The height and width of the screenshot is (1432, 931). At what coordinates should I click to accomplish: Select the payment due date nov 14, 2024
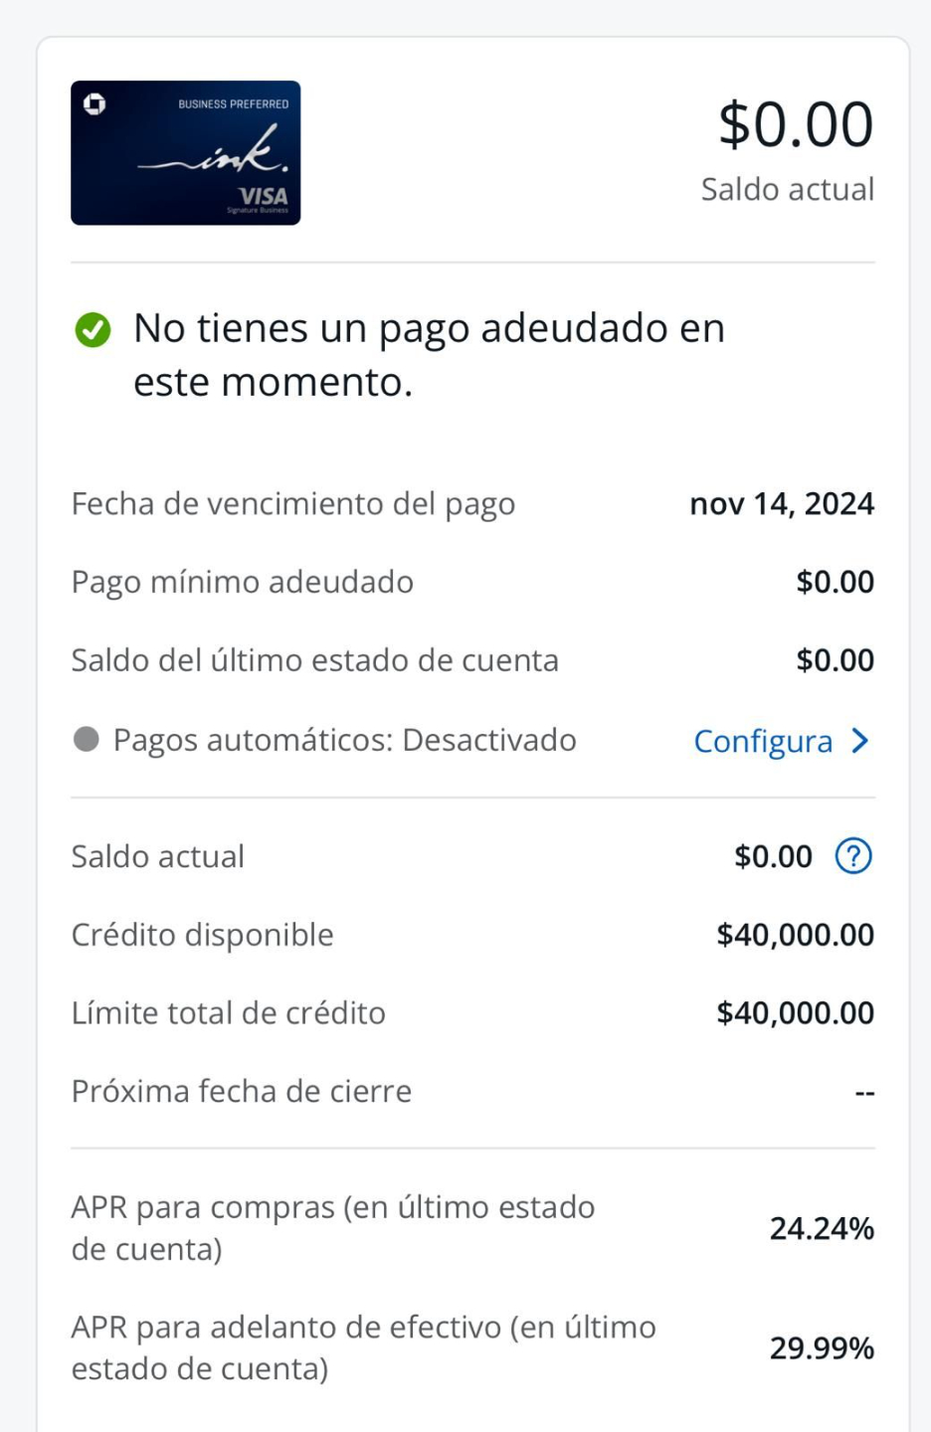pos(782,504)
